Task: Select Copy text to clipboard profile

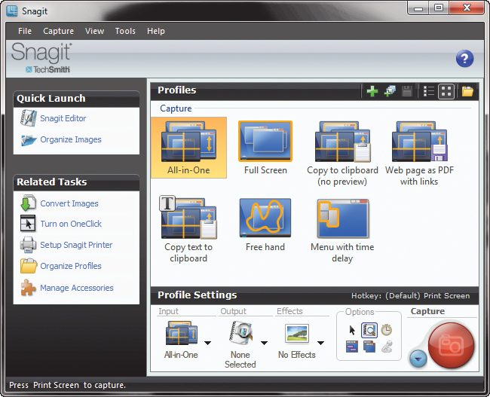Action: [x=188, y=224]
